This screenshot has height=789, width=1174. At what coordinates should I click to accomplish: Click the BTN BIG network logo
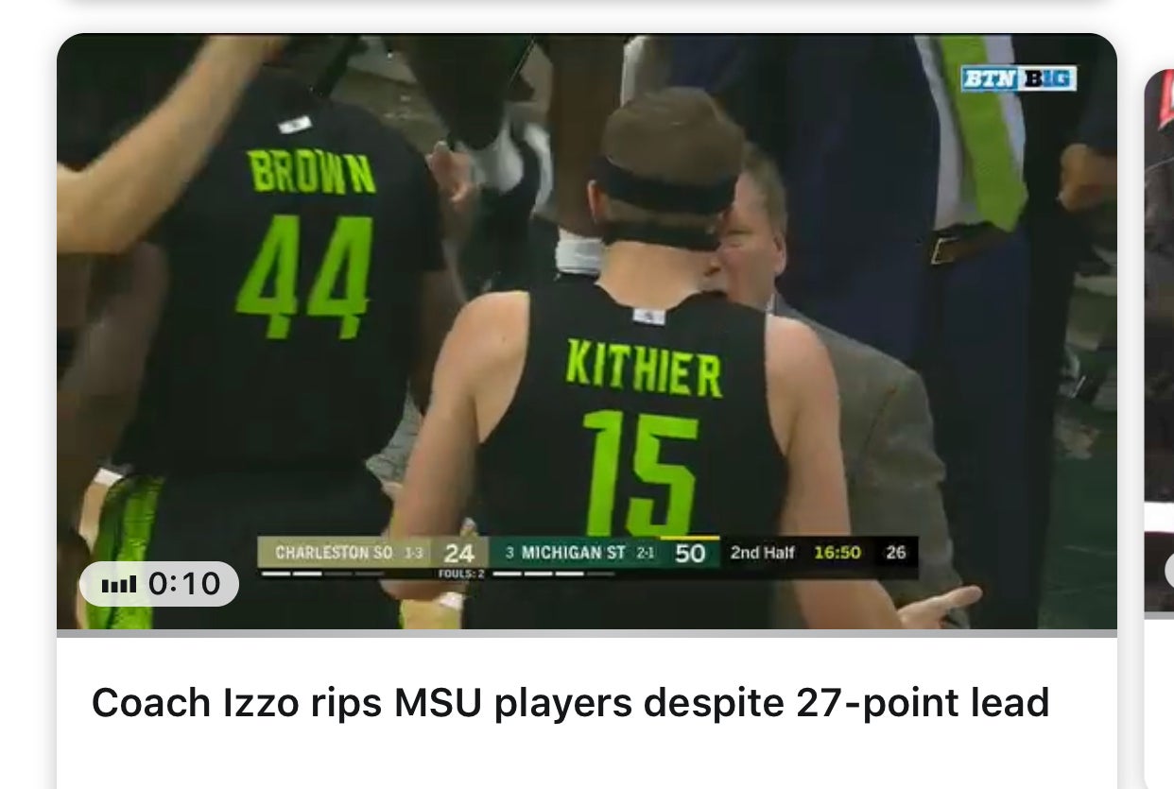1018,78
